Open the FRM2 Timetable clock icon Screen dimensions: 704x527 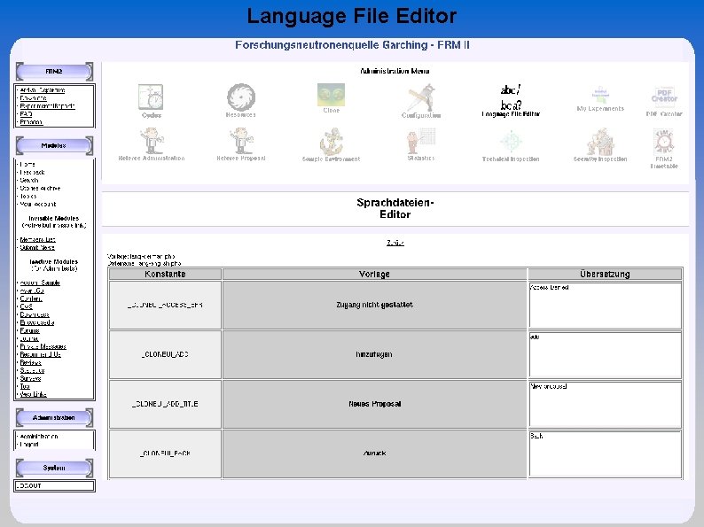[x=663, y=142]
